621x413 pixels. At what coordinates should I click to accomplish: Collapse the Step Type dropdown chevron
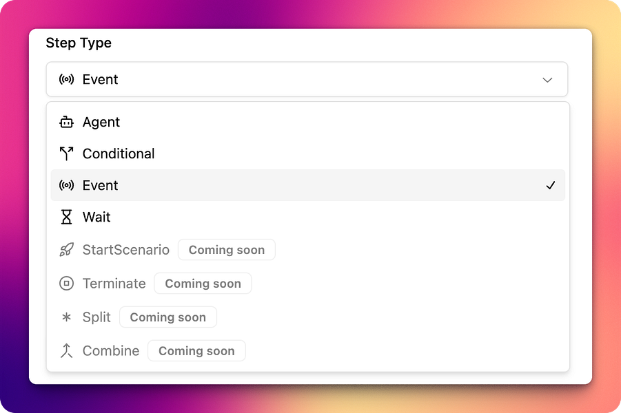click(x=547, y=80)
